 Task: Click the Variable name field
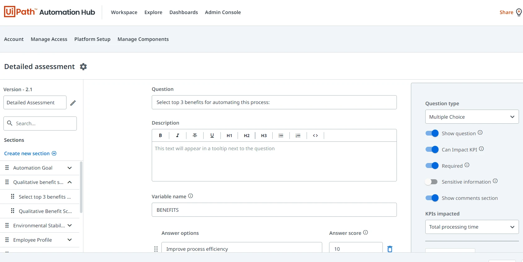point(274,210)
